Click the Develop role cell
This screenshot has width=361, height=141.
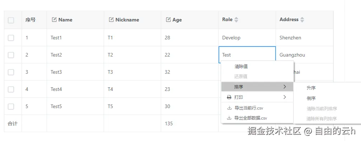click(247, 38)
